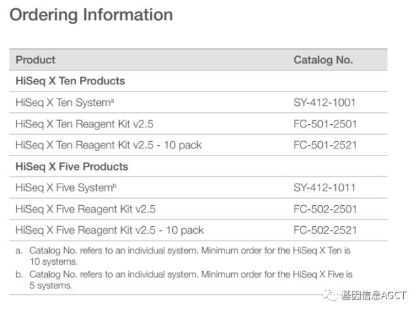Click the 基因信息AGCT watermark text
This screenshot has width=419, height=313.
(x=373, y=296)
